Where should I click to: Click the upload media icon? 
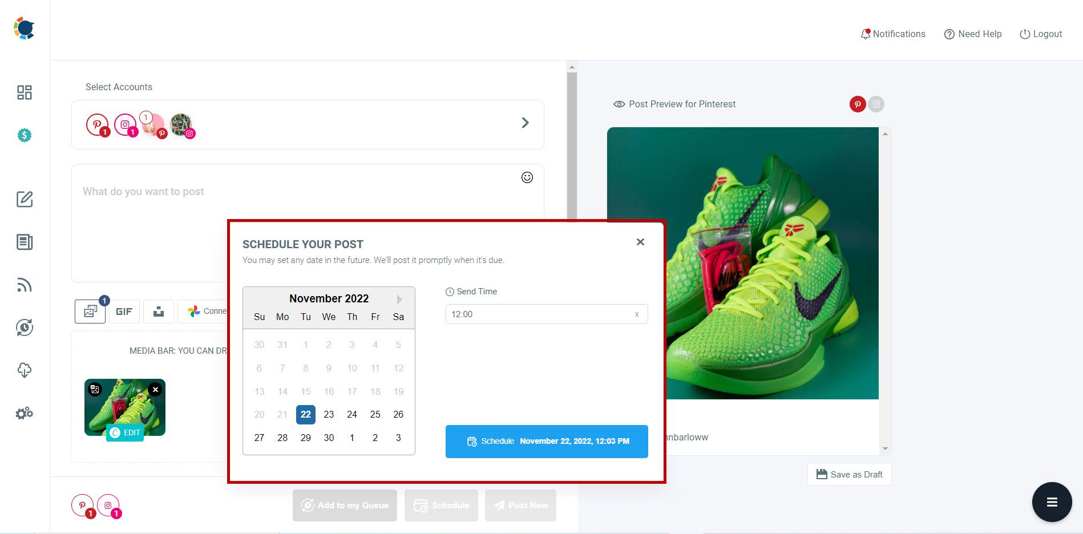point(158,311)
